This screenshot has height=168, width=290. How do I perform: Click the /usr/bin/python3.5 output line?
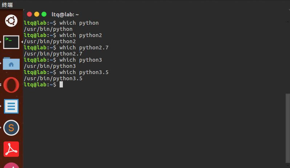point(53,78)
